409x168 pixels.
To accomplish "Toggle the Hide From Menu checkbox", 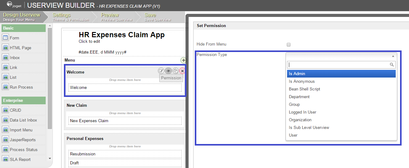I will (289, 45).
